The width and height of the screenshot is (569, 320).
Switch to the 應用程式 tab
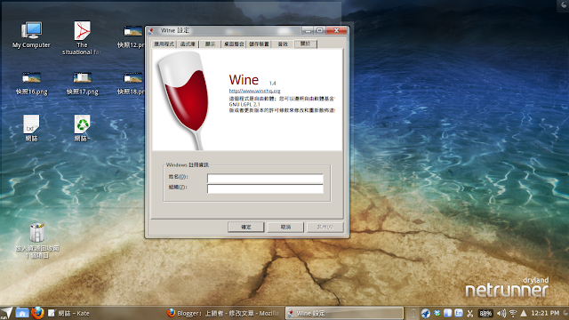pos(164,44)
